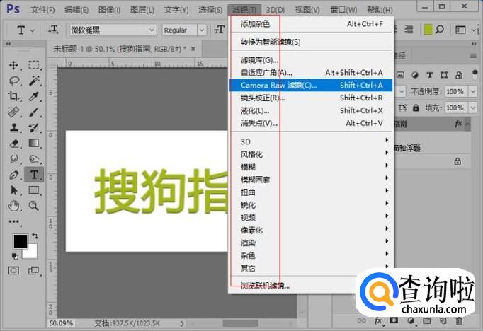This screenshot has height=331, width=483.
Task: Open the Edit Toolbar three-dots button
Action: [14, 221]
